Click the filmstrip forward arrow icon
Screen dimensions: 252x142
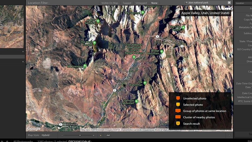click(x=7, y=141)
